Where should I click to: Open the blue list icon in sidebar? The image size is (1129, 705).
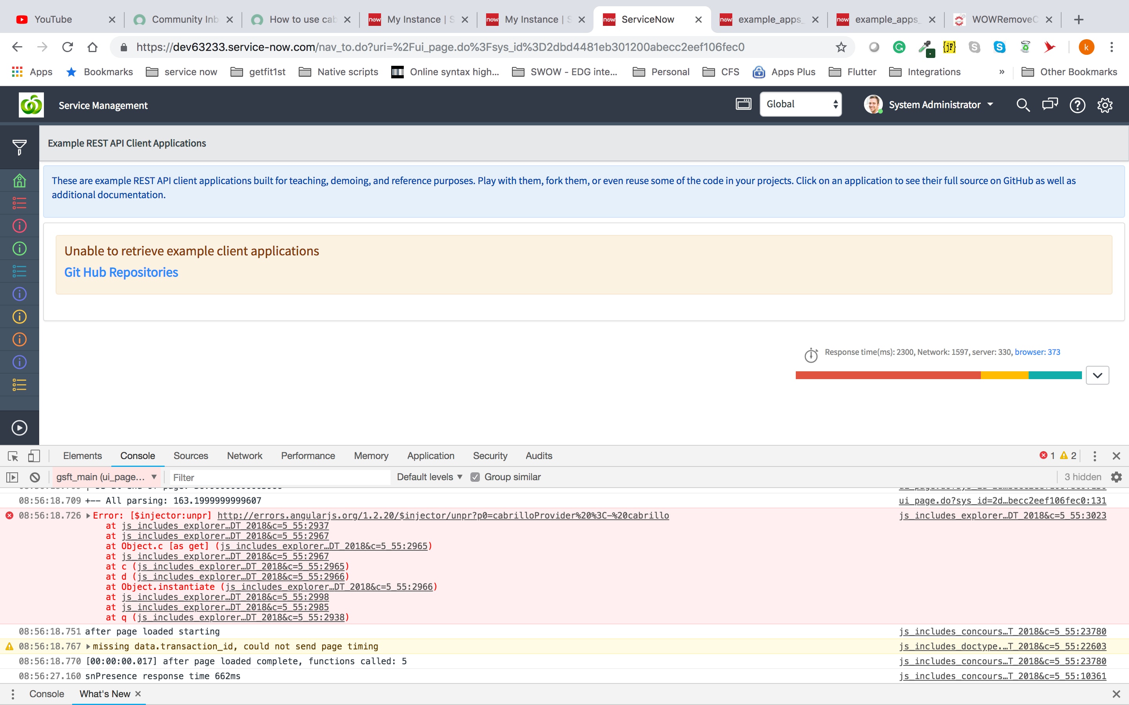[19, 271]
